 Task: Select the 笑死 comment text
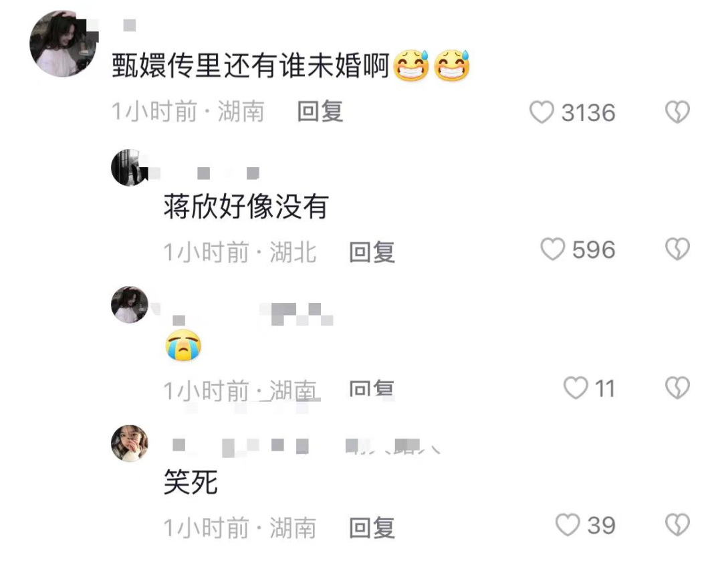point(191,482)
